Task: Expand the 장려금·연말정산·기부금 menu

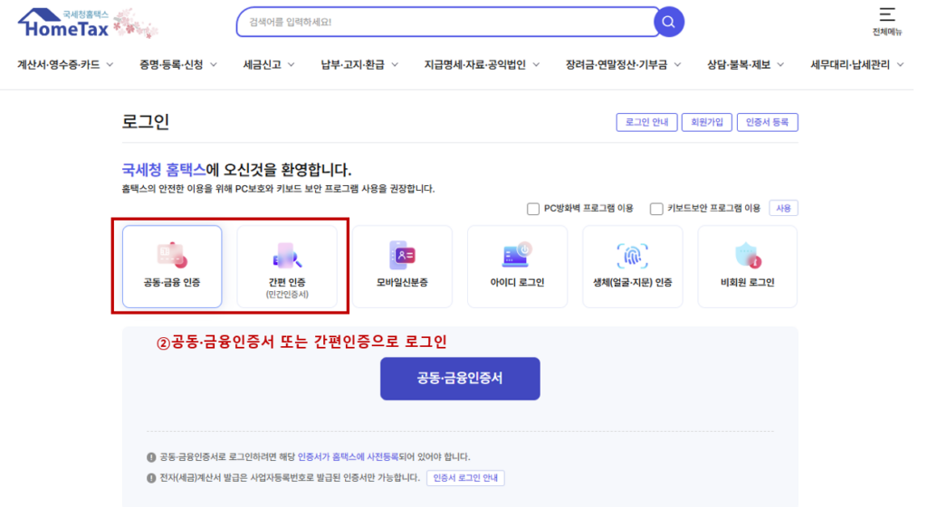Action: click(x=623, y=65)
